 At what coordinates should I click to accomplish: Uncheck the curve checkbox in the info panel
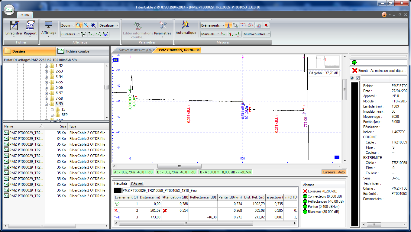pyautogui.click(x=358, y=78)
